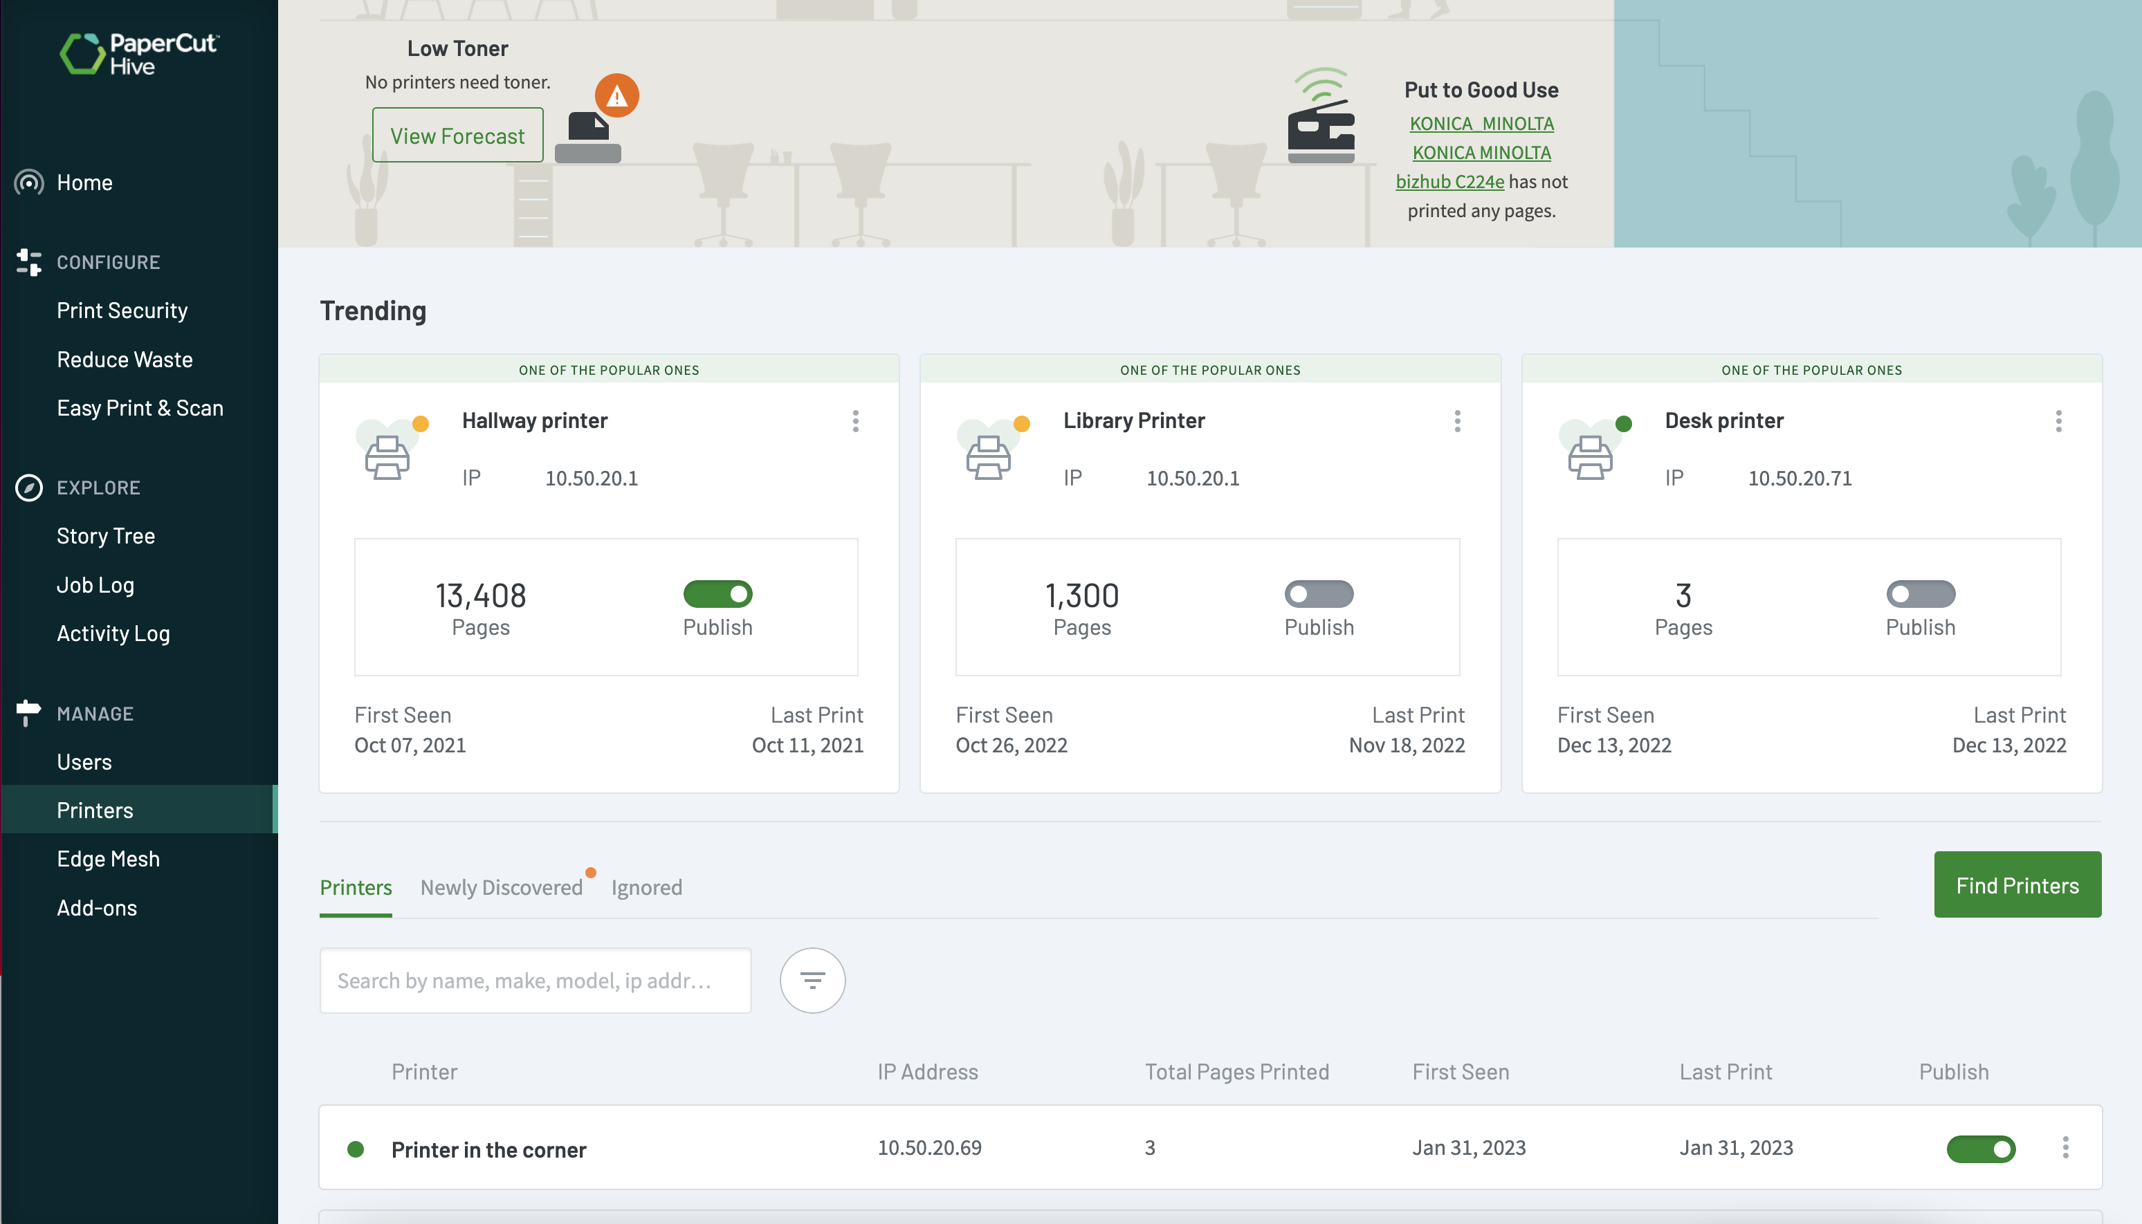Image resolution: width=2142 pixels, height=1224 pixels.
Task: Switch to the Ignored printers tab
Action: click(646, 886)
